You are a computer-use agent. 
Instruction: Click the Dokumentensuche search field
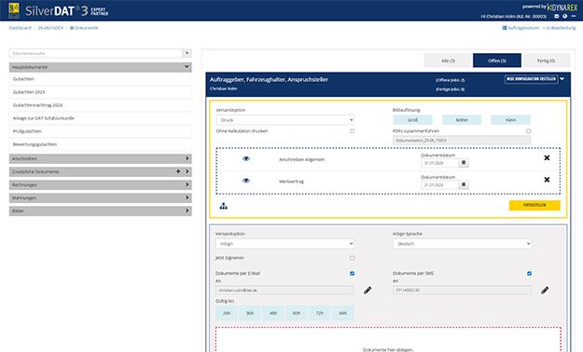[x=96, y=53]
